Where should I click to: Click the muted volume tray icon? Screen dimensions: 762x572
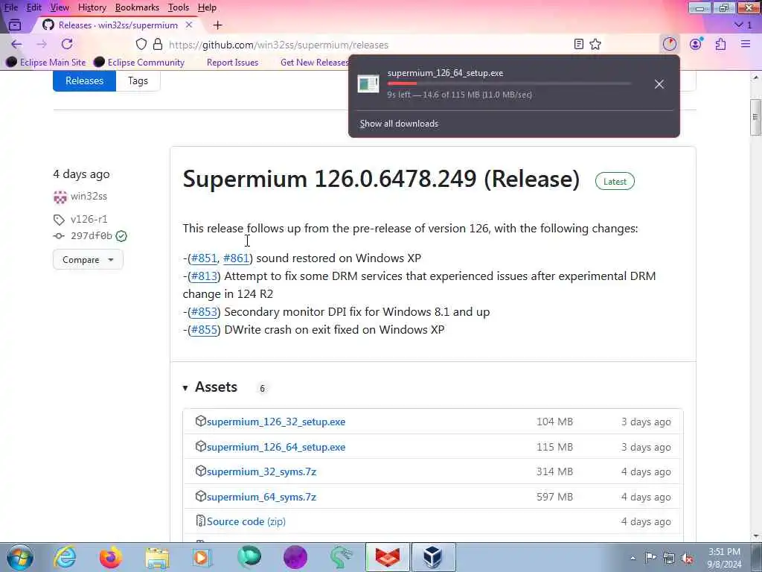687,558
